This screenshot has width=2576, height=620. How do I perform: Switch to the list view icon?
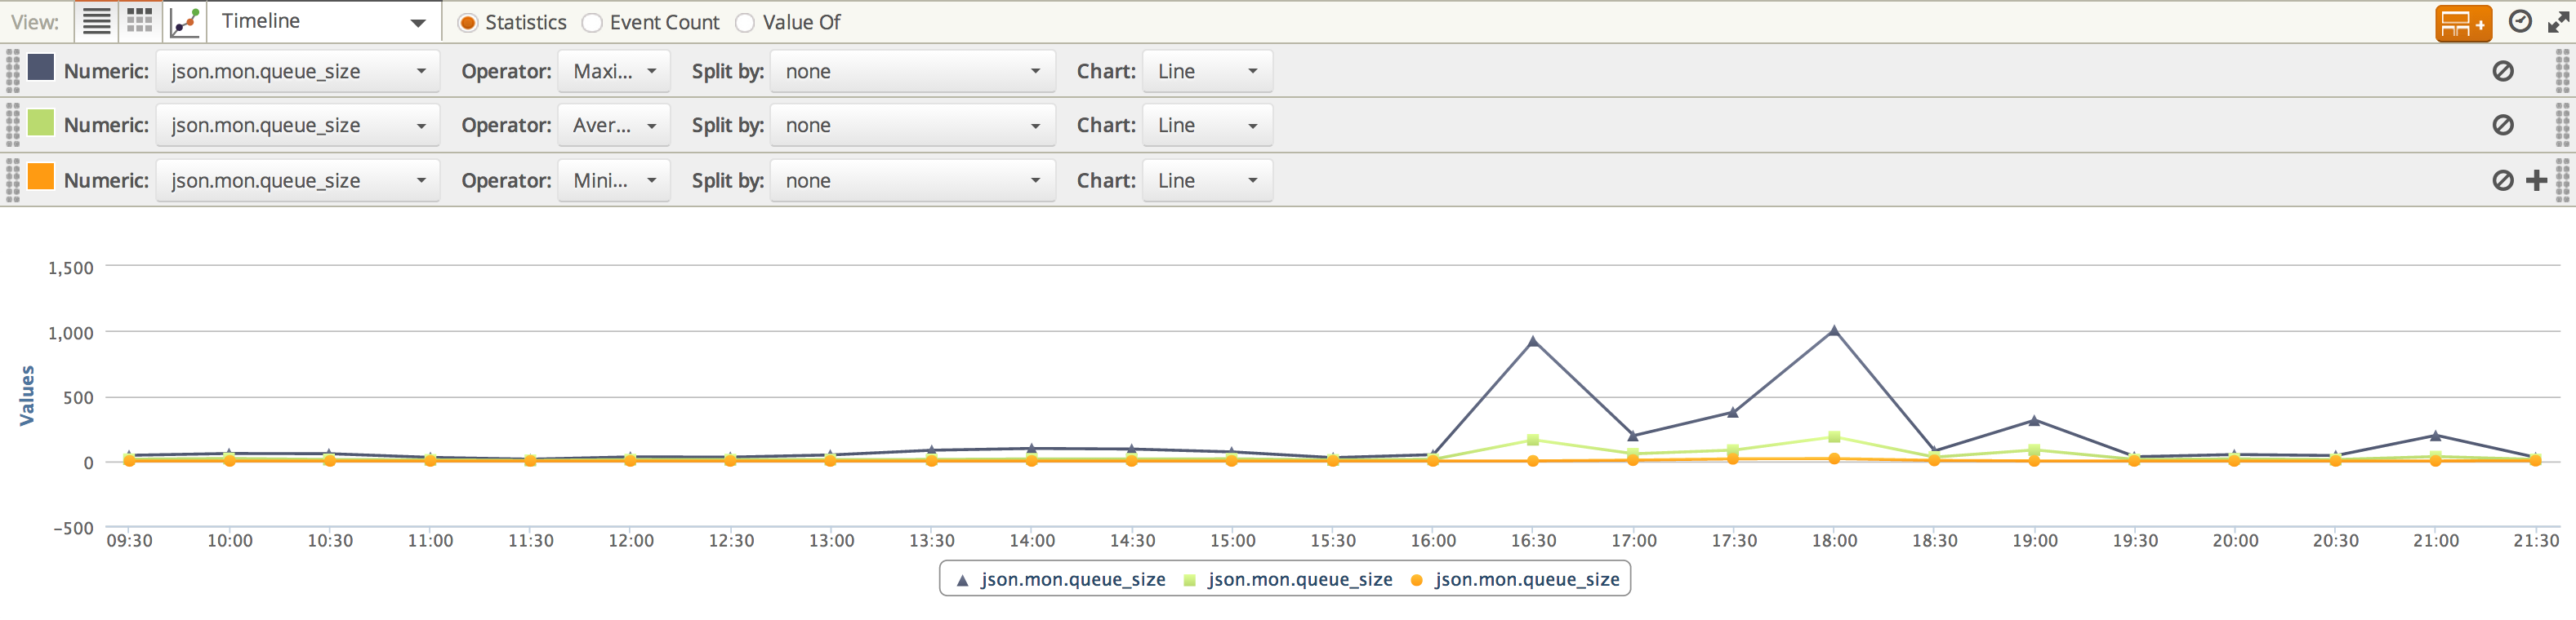[96, 21]
